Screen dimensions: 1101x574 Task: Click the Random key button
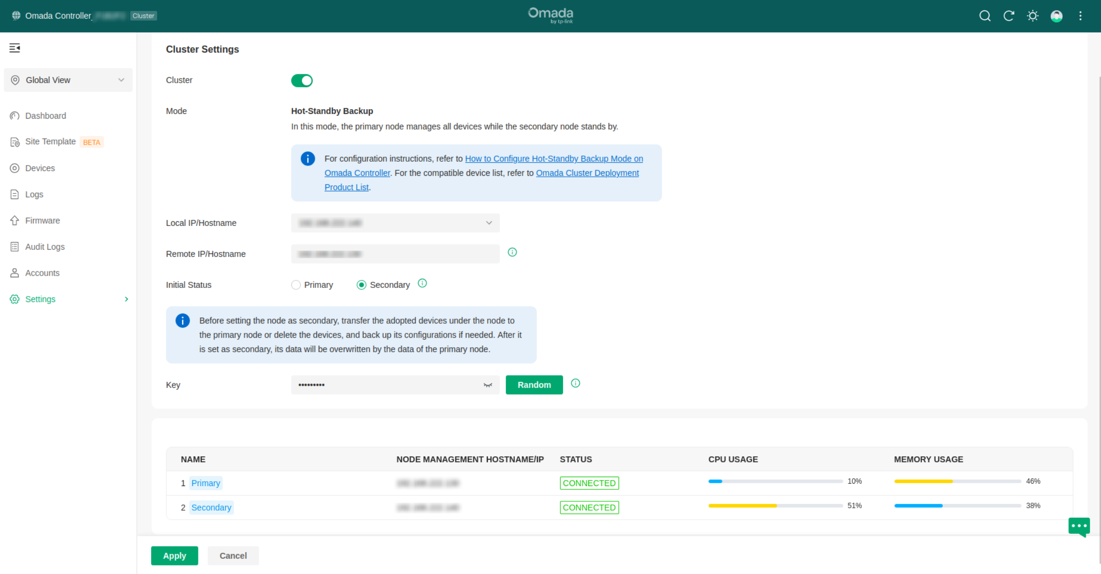coord(534,385)
